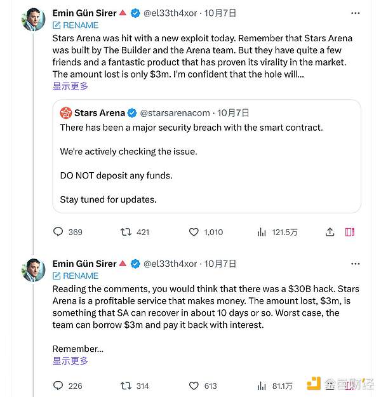Click RENAME under first tweet author
The height and width of the screenshot is (397, 381).
click(x=76, y=25)
